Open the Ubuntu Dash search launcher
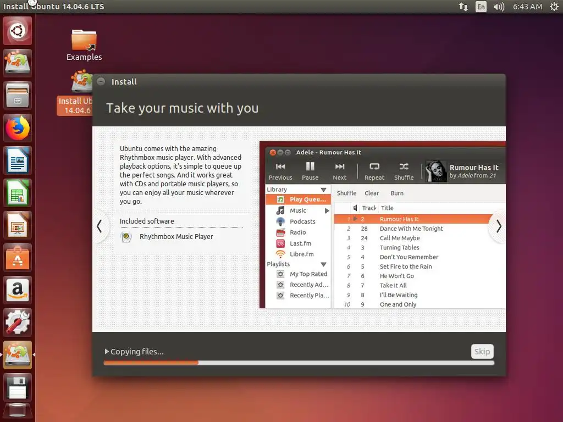Viewport: 563px width, 422px height. (17, 31)
